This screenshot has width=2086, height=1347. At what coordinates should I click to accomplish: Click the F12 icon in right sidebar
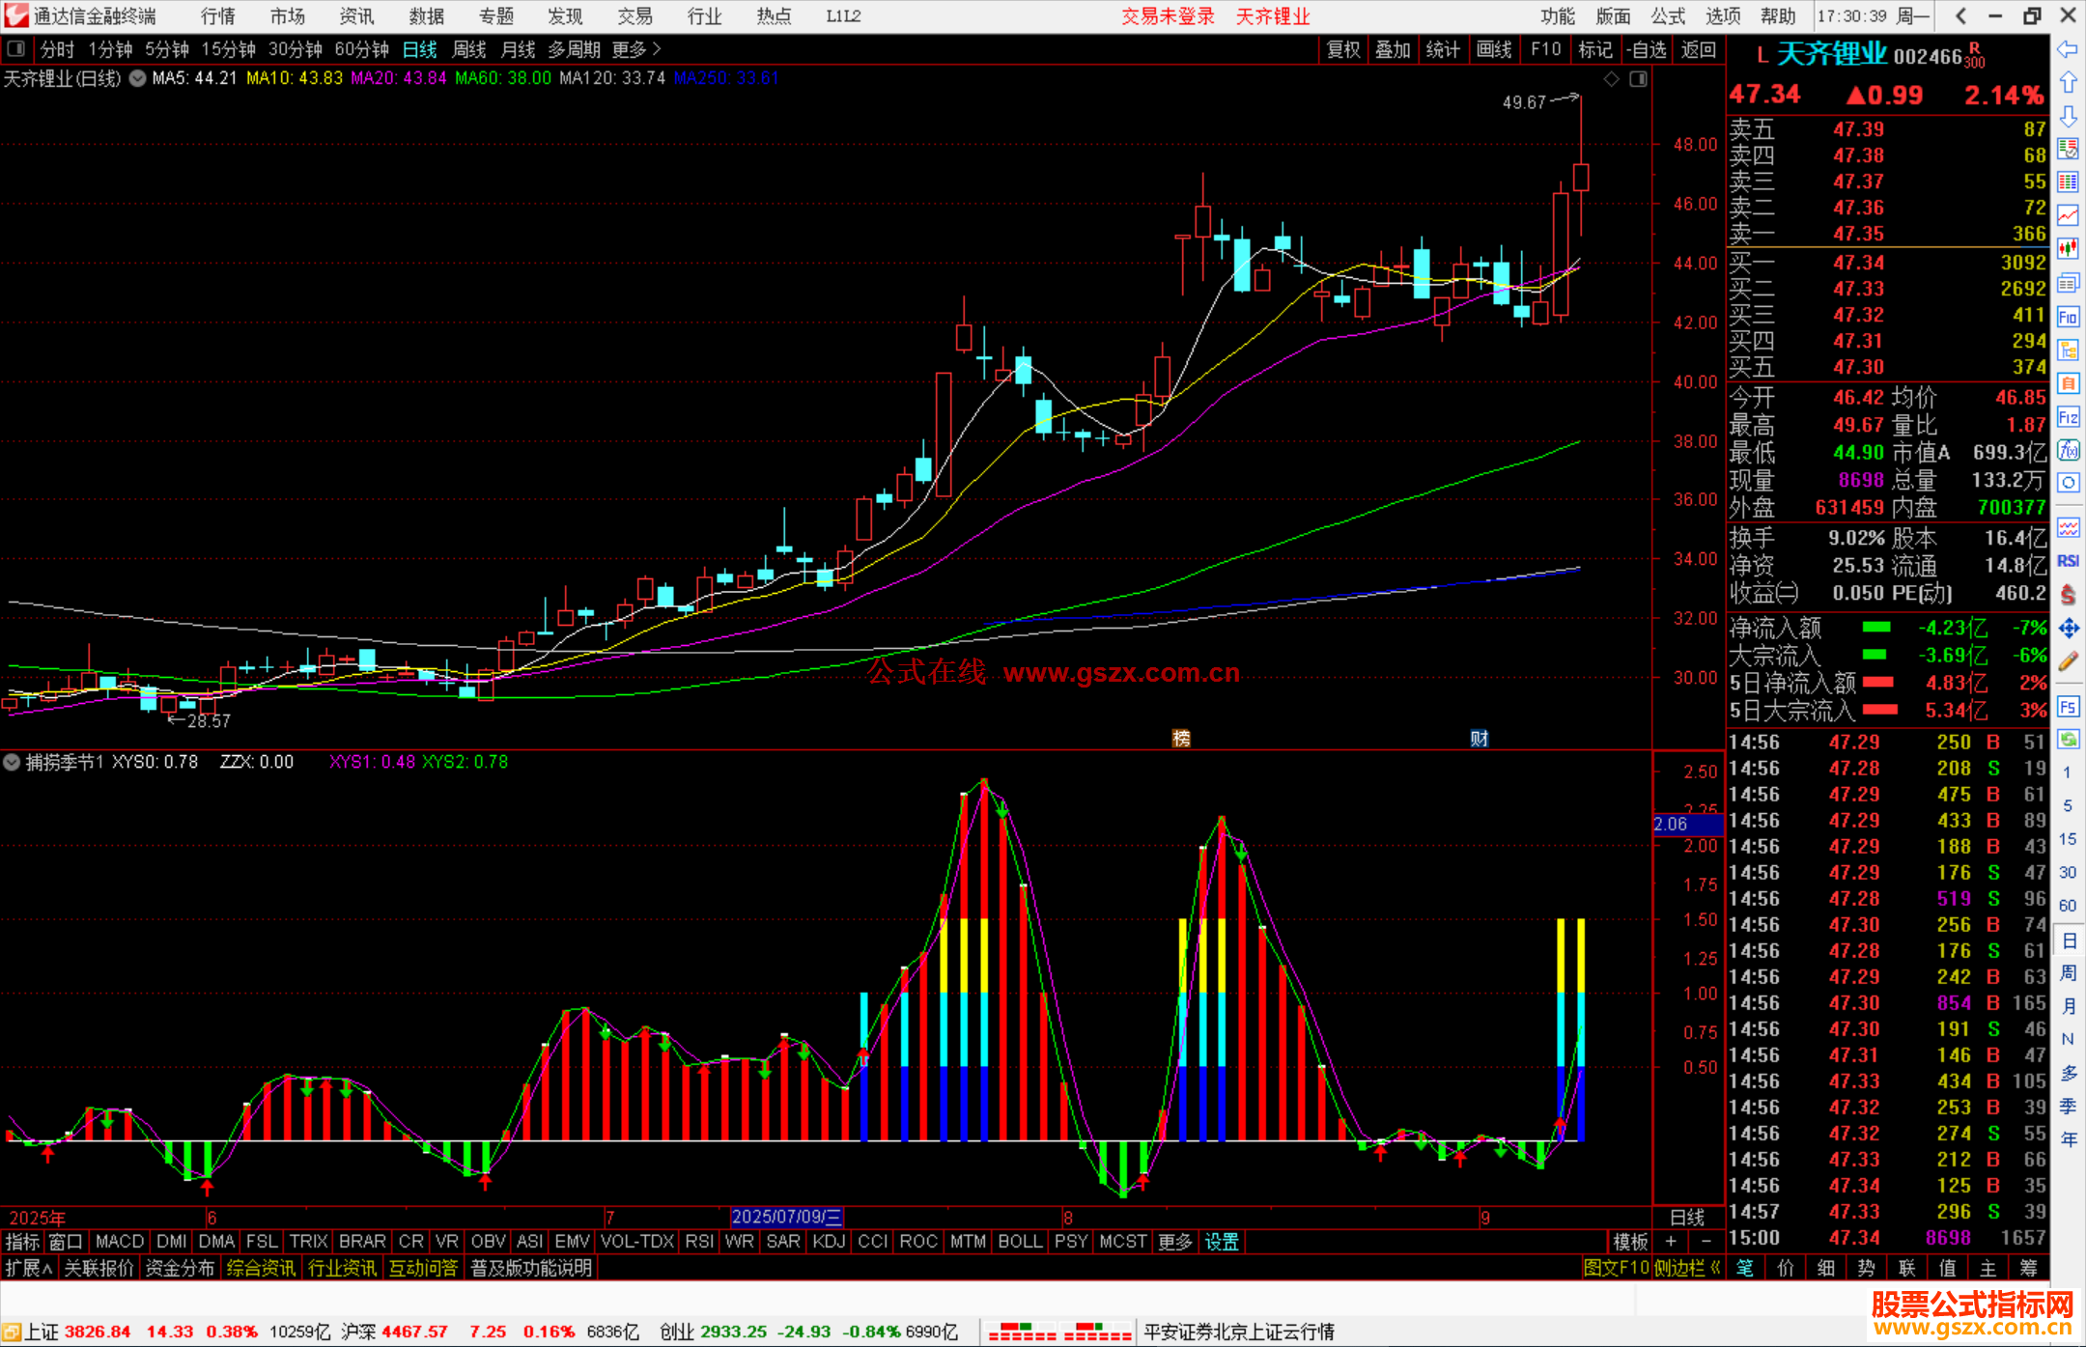coord(2068,417)
